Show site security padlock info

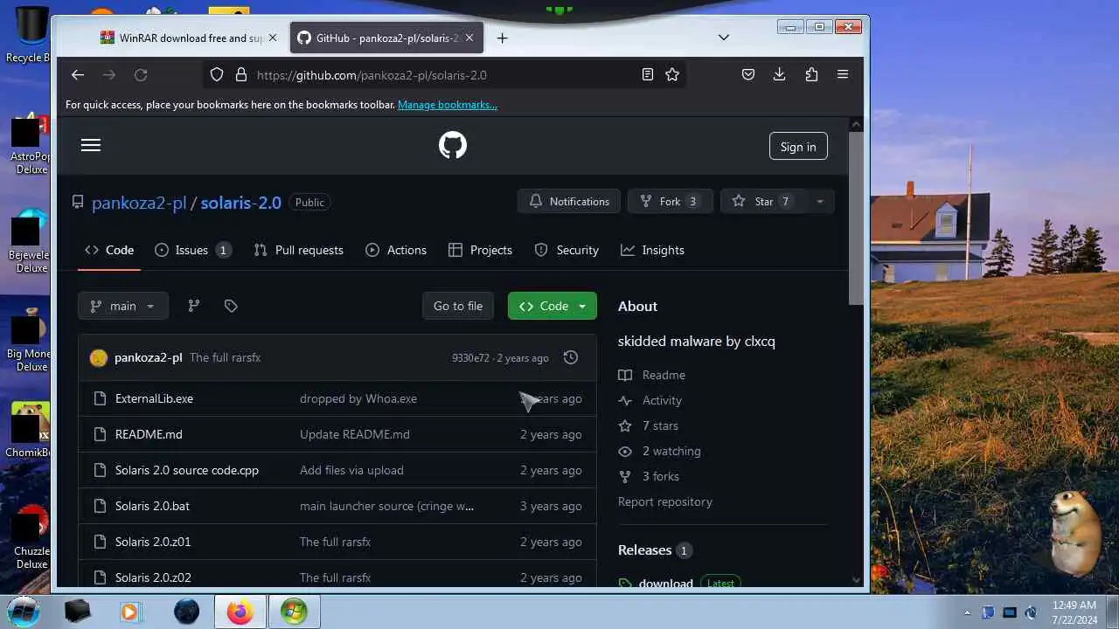click(241, 75)
